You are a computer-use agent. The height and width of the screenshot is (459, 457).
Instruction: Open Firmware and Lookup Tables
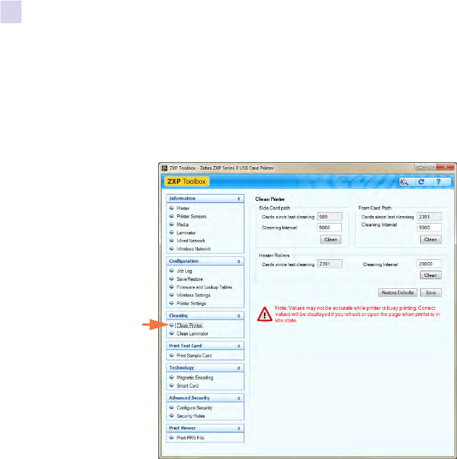coord(204,287)
